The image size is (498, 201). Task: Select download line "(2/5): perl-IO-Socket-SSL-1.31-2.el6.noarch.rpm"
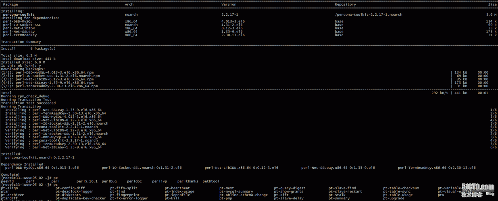coord(50,76)
